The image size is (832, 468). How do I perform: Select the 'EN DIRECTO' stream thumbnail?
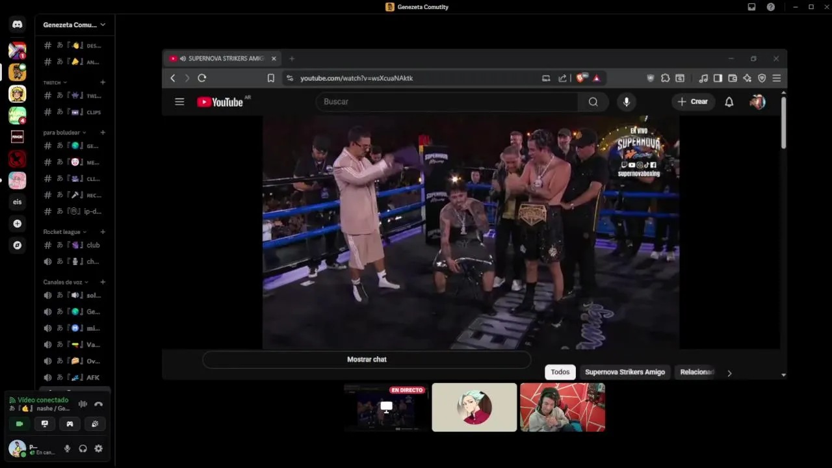(386, 408)
